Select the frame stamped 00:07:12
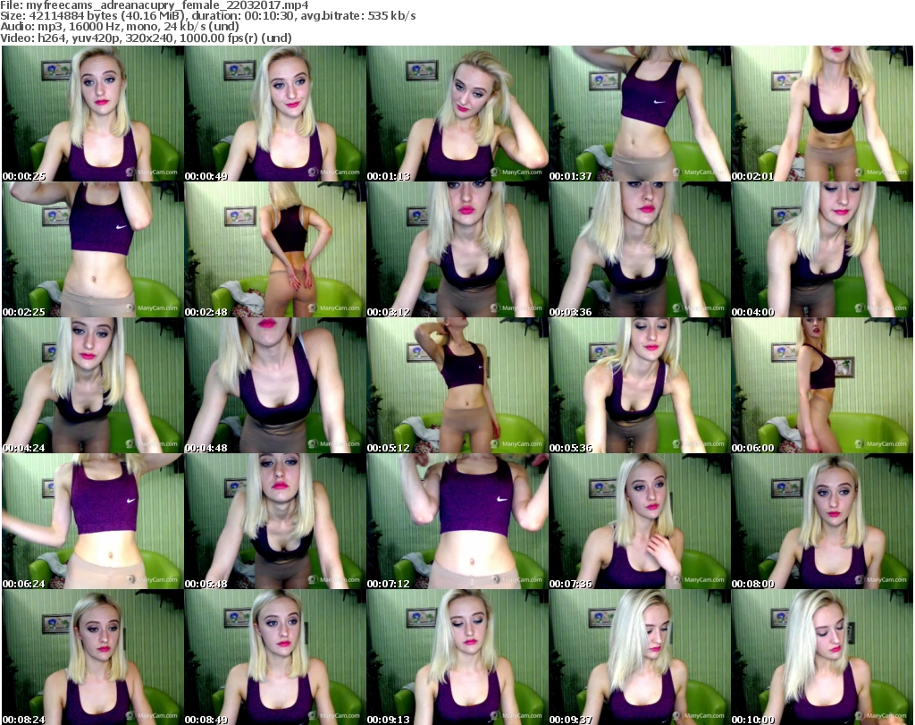 click(x=457, y=521)
